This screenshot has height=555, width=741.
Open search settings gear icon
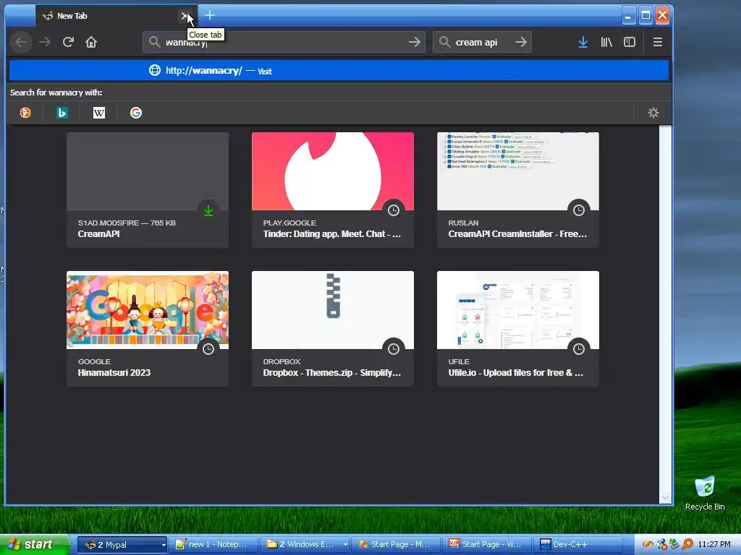point(653,113)
